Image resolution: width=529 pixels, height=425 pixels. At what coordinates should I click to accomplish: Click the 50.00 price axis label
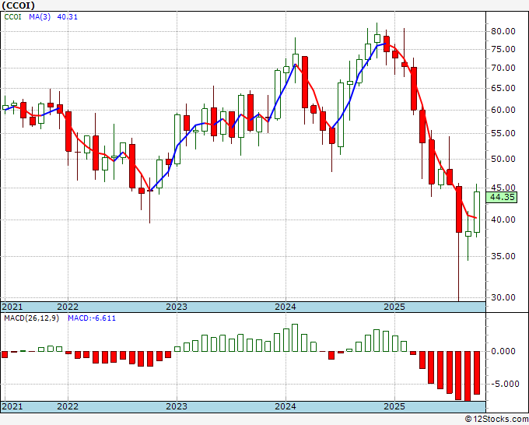(x=503, y=159)
